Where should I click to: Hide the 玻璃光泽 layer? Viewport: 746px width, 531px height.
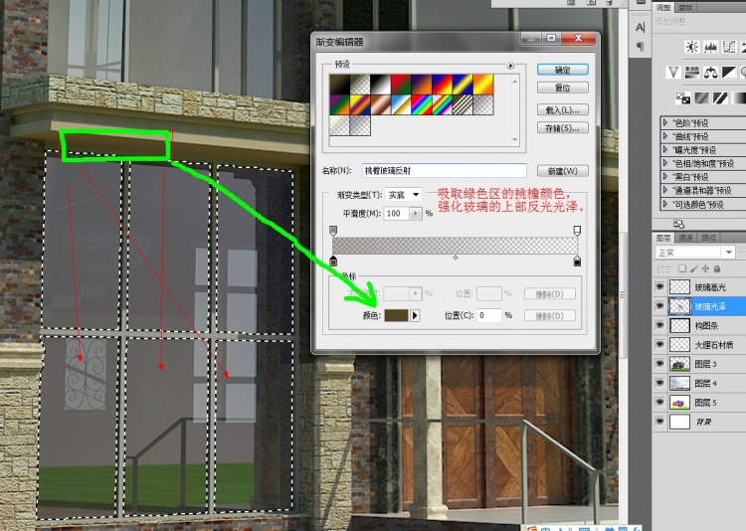coord(659,306)
